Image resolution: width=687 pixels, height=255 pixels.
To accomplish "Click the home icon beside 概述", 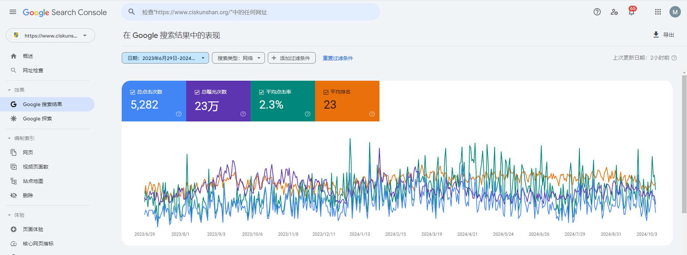I will pyautogui.click(x=14, y=56).
